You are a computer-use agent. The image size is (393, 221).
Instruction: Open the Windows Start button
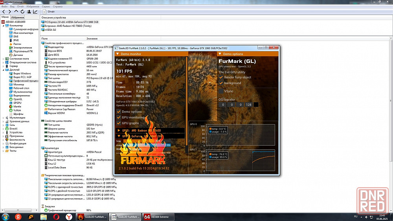[5, 217]
